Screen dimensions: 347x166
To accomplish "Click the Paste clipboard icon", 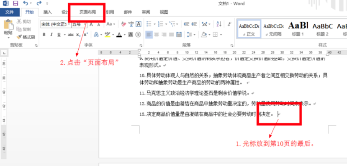I will coord(8,24).
